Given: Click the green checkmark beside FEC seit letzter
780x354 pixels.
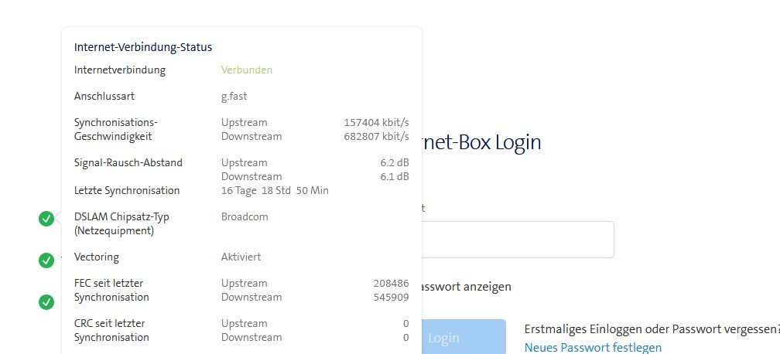Looking at the screenshot, I should point(46,301).
